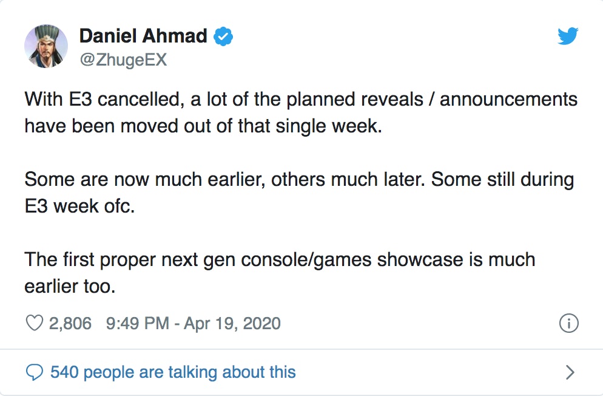
Task: Click the 9:49 PM time
Action: click(x=137, y=323)
